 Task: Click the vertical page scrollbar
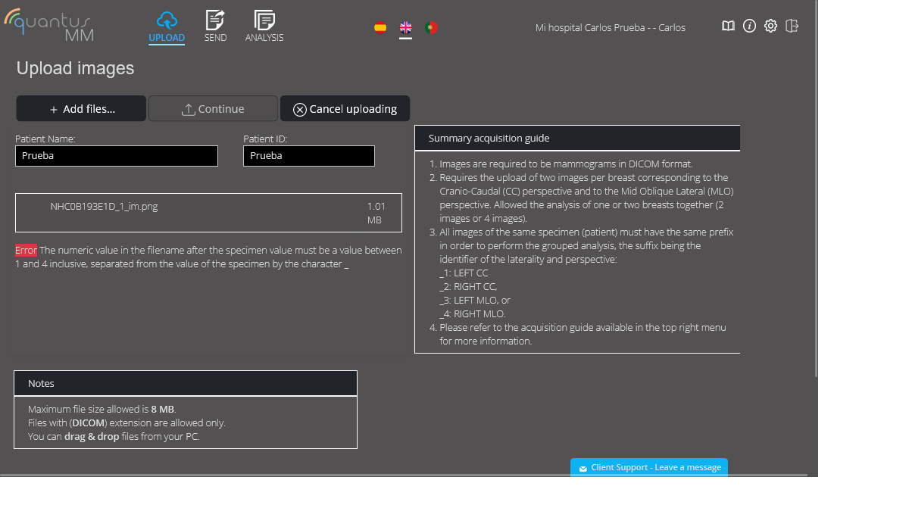point(816,189)
